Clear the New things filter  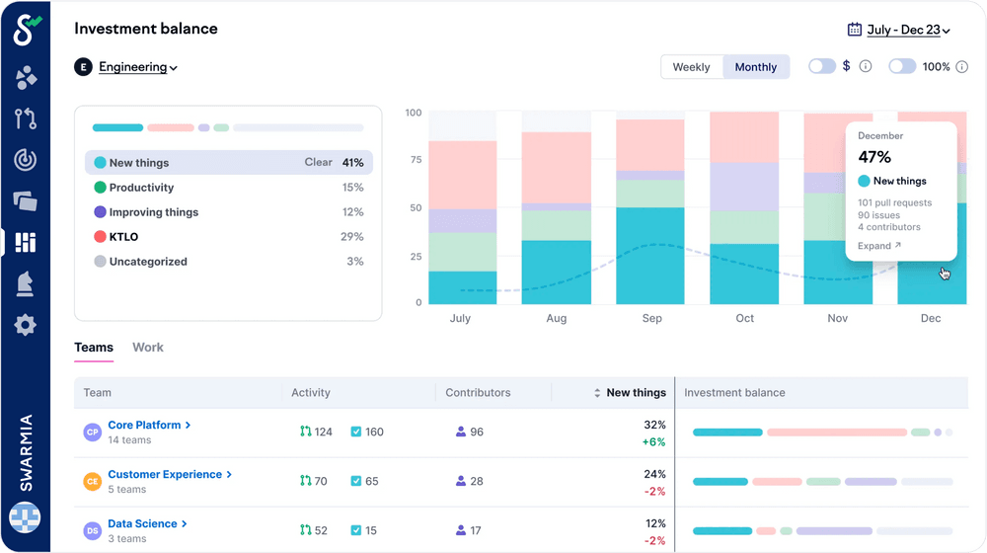click(x=318, y=163)
